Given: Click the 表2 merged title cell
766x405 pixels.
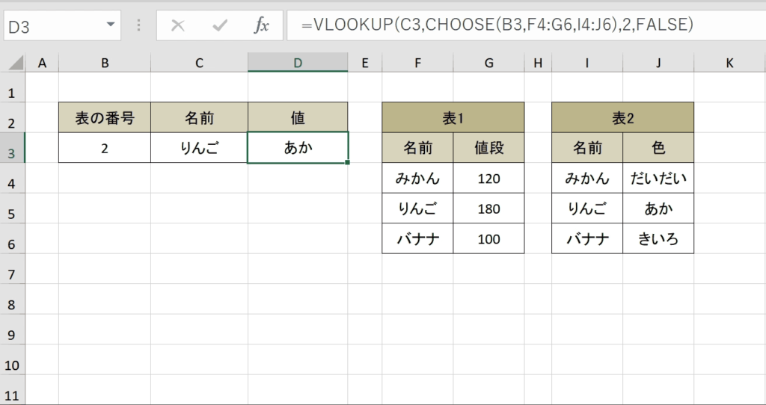Looking at the screenshot, I should (x=622, y=117).
